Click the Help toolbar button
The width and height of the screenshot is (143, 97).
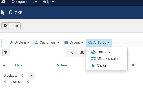pyautogui.click(x=11, y=26)
